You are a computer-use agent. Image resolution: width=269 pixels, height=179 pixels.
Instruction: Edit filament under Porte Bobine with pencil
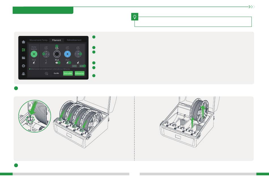[34, 63]
